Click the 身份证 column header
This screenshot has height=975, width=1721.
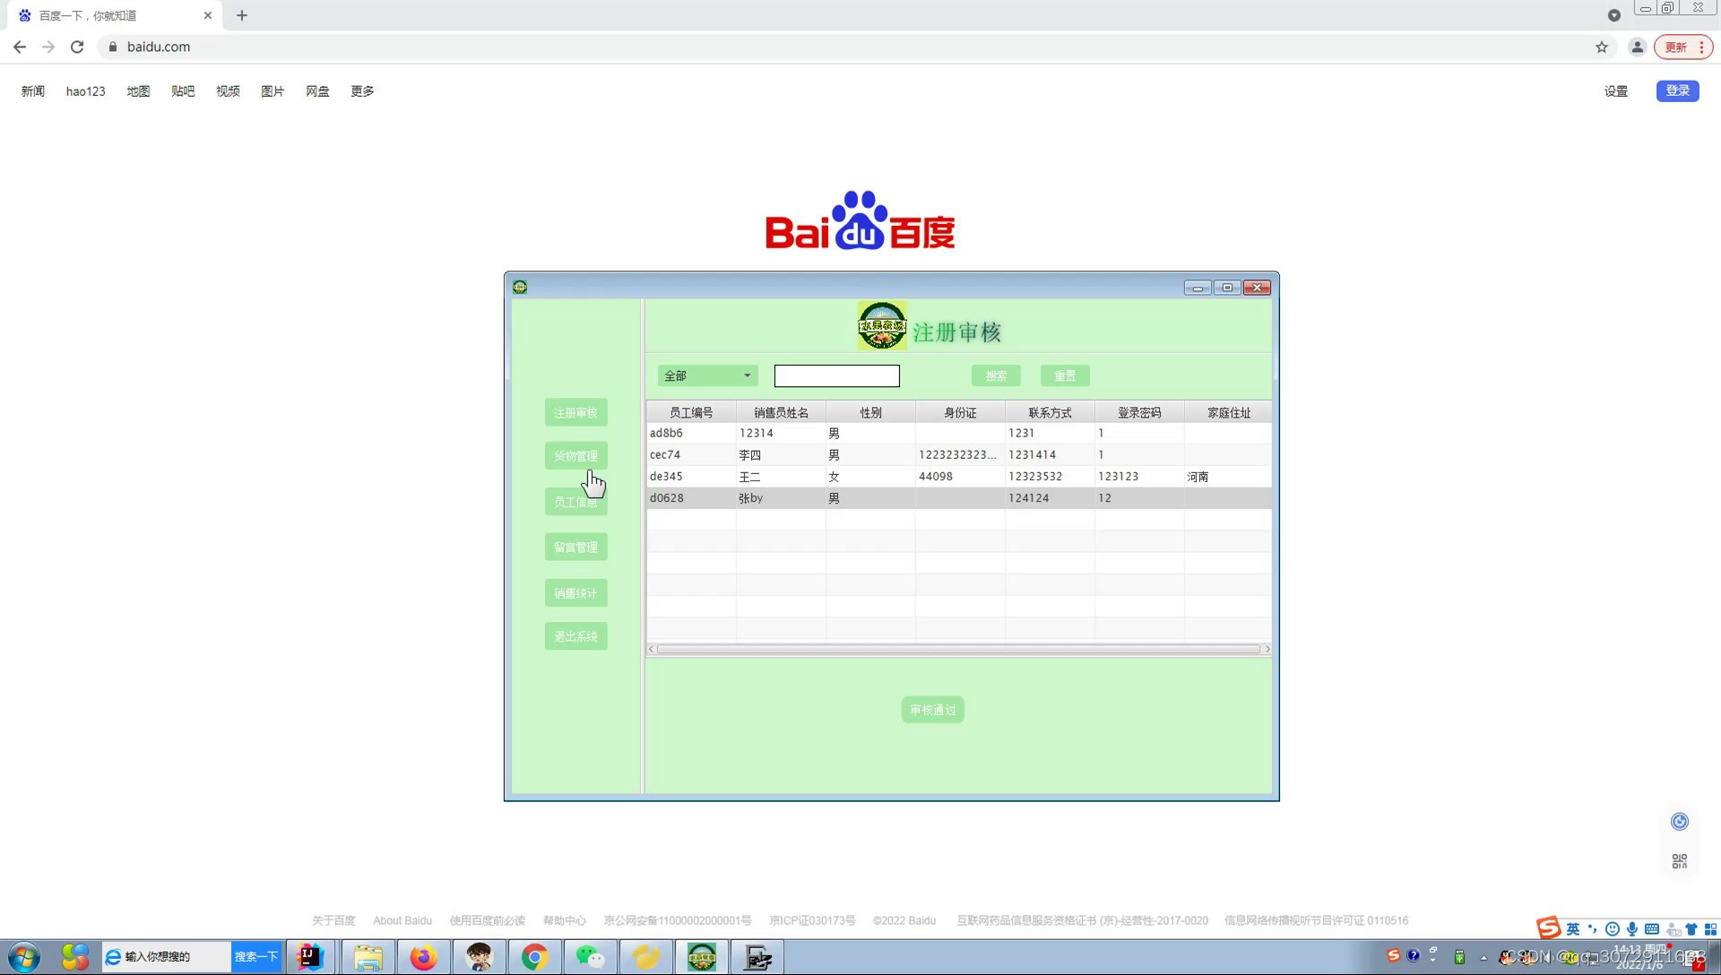pyautogui.click(x=960, y=412)
